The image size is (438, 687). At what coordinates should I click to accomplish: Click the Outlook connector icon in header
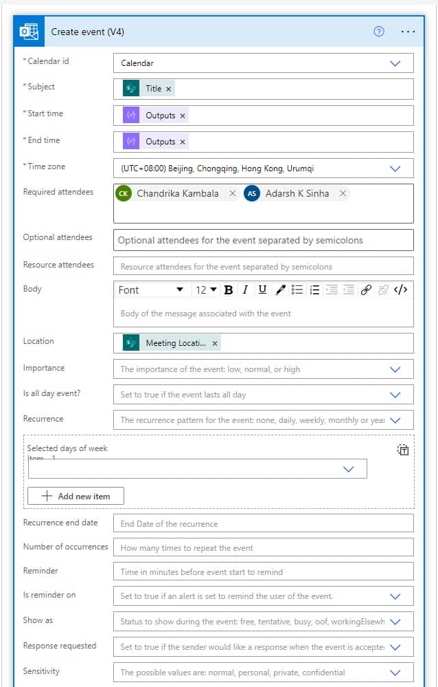pos(29,32)
